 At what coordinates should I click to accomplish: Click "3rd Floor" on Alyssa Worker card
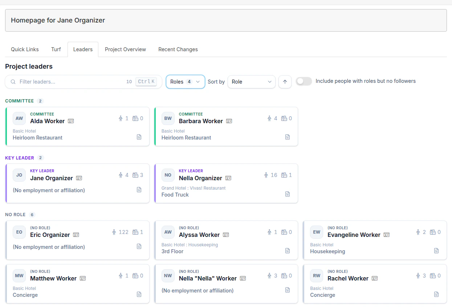pos(172,251)
